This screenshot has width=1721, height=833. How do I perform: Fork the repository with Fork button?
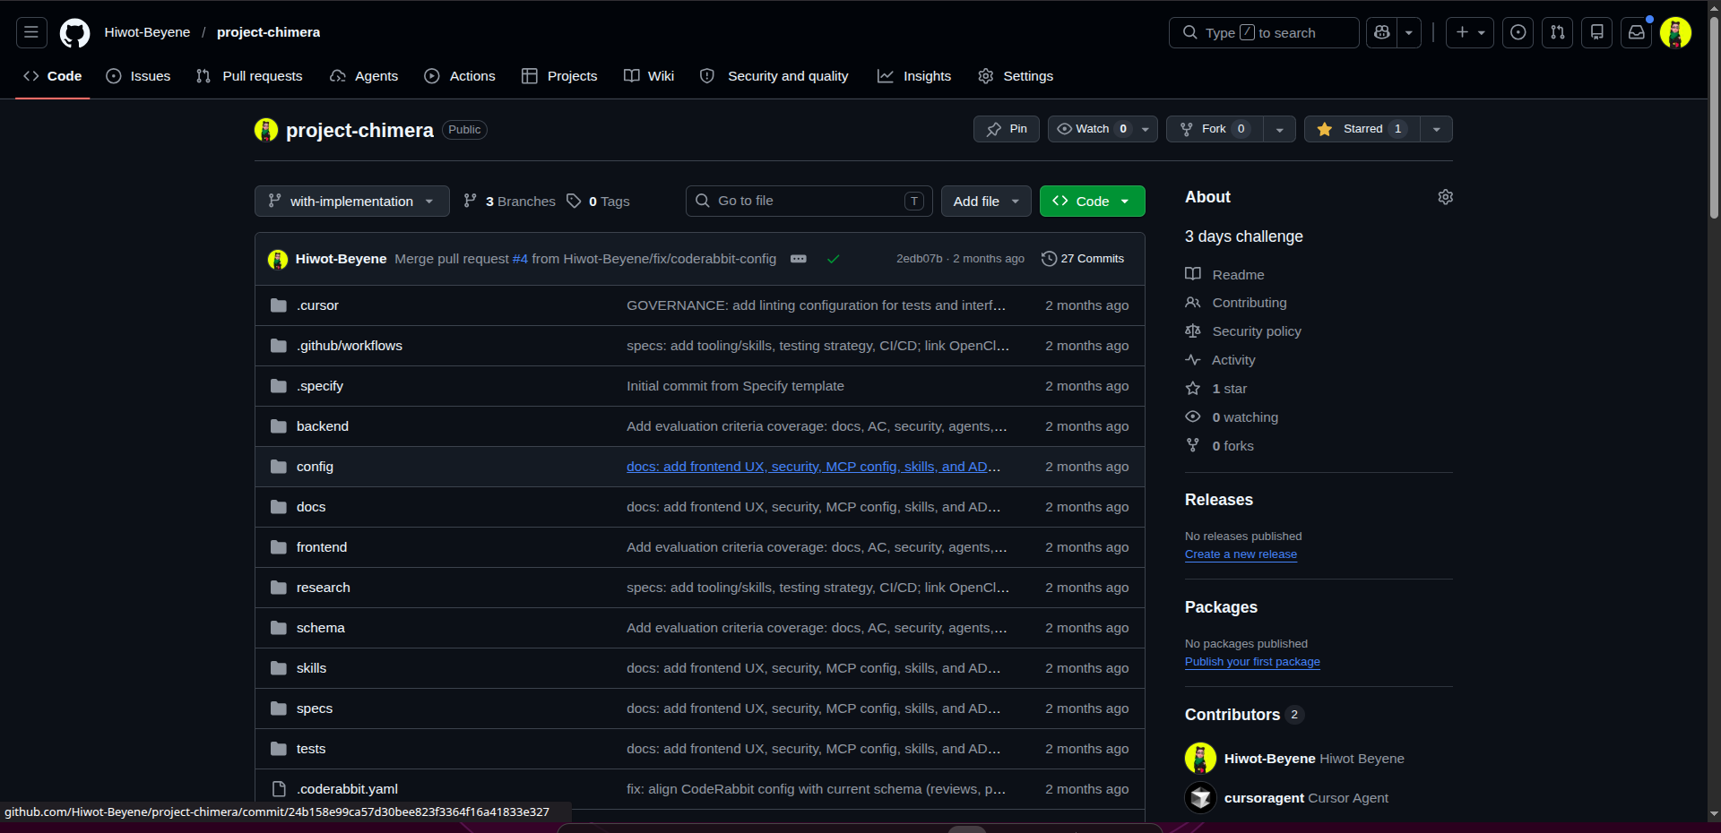pos(1215,129)
